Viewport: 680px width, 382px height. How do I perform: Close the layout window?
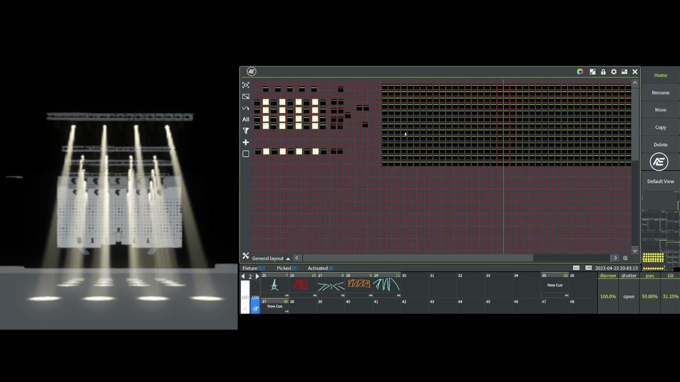(635, 72)
